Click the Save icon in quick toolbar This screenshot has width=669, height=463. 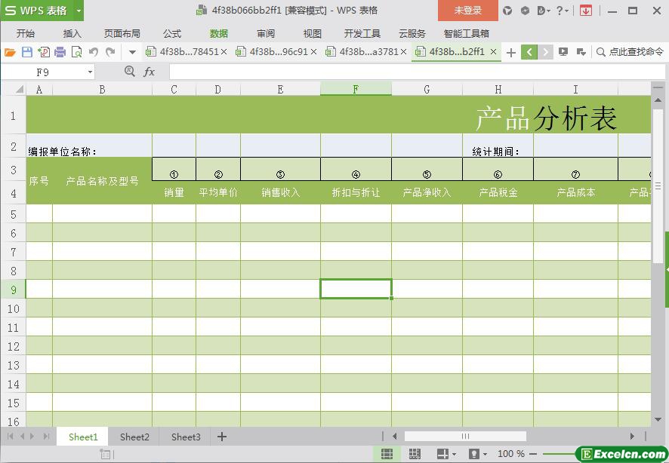[x=27, y=52]
